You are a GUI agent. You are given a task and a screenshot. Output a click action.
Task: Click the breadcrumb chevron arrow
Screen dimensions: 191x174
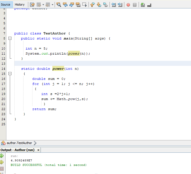[35, 143]
